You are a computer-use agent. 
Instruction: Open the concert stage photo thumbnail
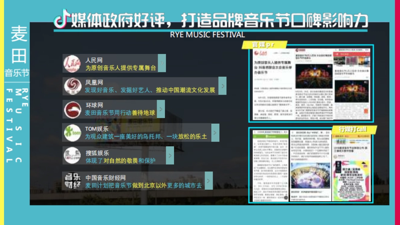coord(313,77)
